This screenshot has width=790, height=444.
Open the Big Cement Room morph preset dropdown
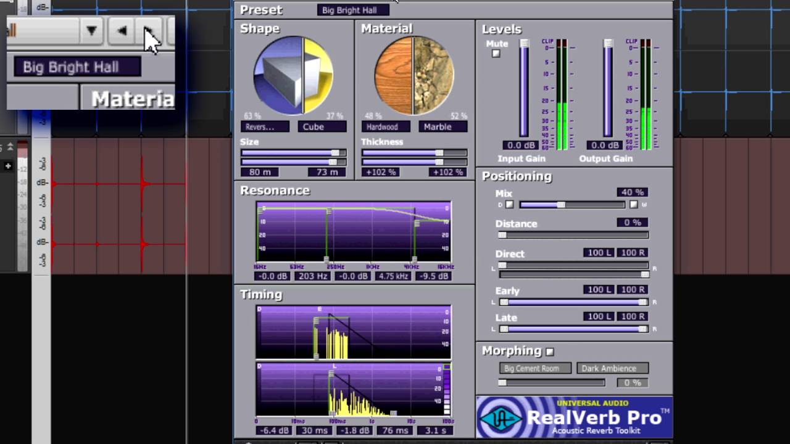[536, 368]
